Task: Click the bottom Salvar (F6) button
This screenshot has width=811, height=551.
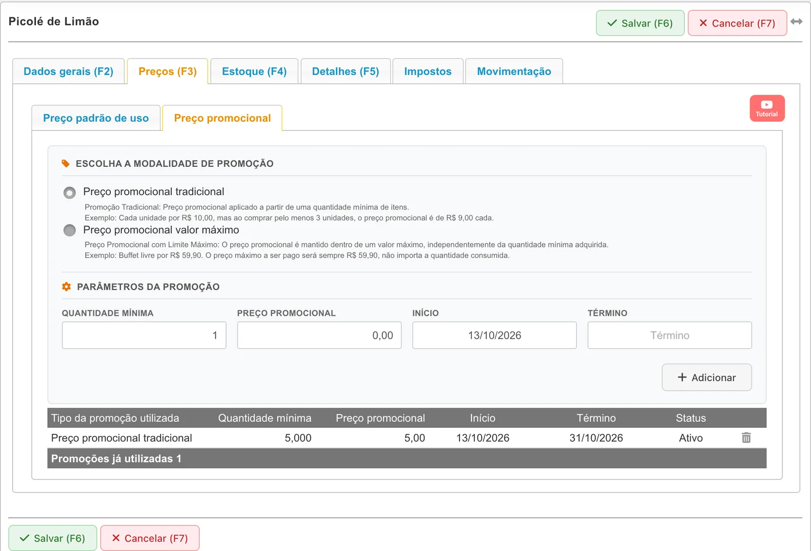Action: 53,538
